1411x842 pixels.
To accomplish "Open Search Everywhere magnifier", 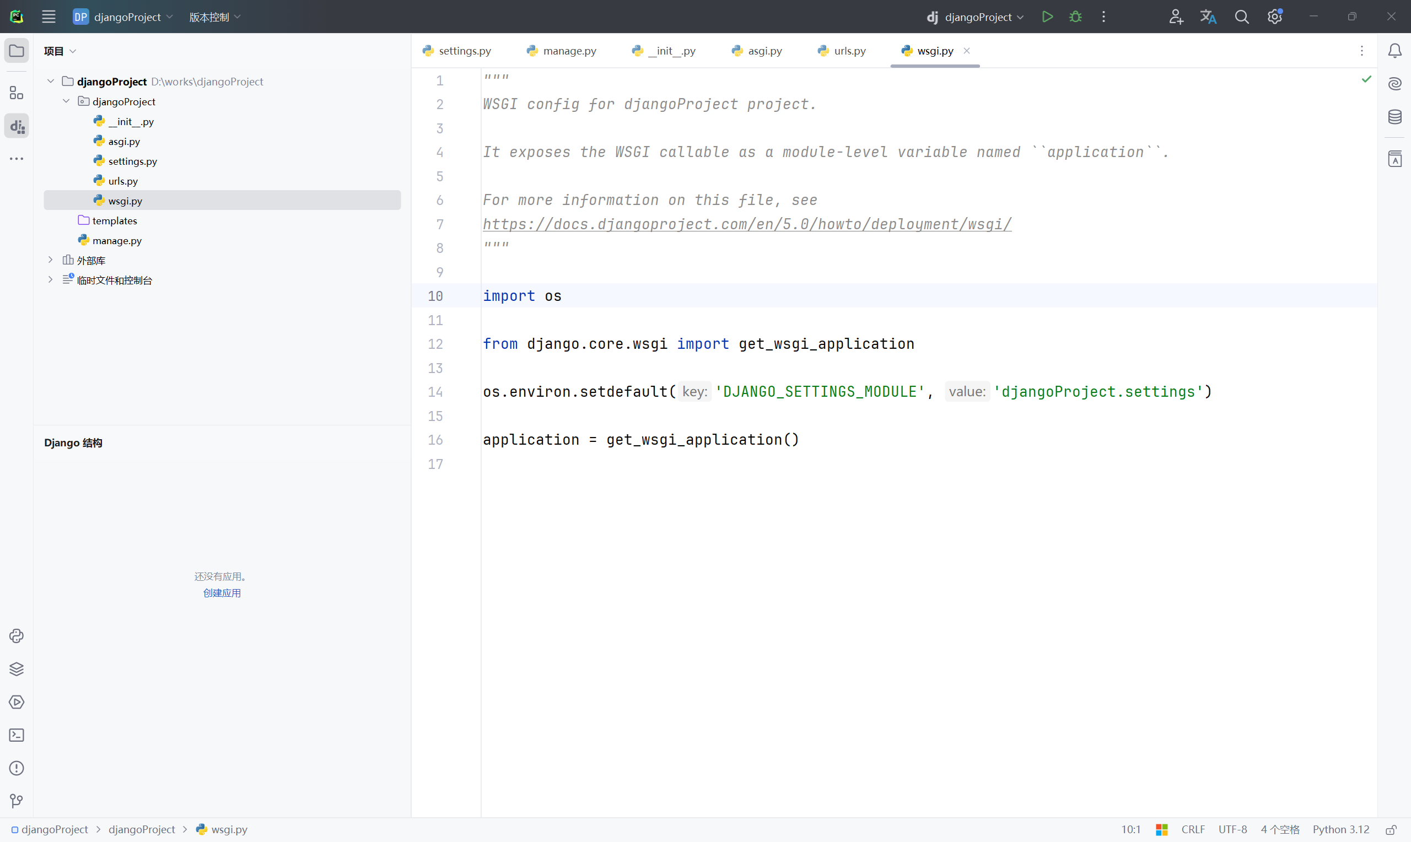I will click(x=1242, y=17).
